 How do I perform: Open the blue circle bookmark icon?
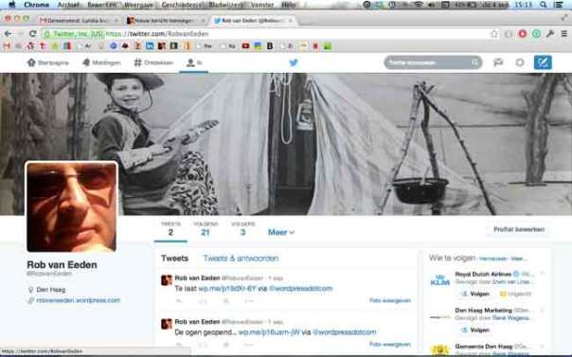(x=114, y=46)
